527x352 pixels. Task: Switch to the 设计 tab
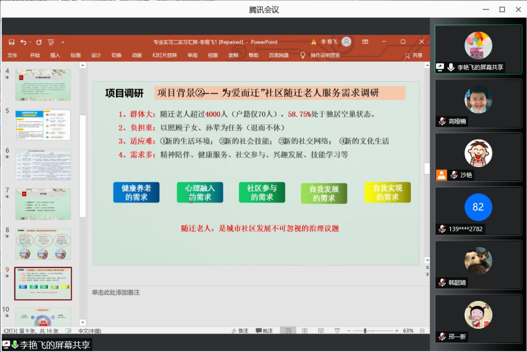96,55
